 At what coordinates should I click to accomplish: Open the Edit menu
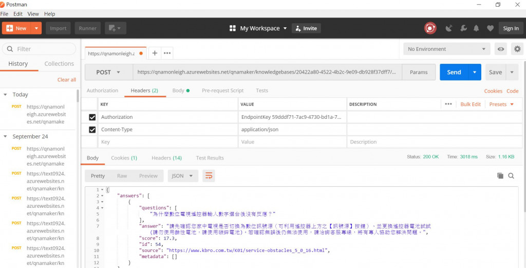tap(18, 14)
